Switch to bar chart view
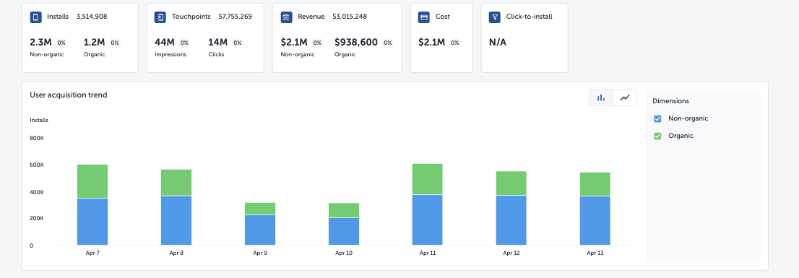Viewport: 799px width, 278px height. pos(601,97)
